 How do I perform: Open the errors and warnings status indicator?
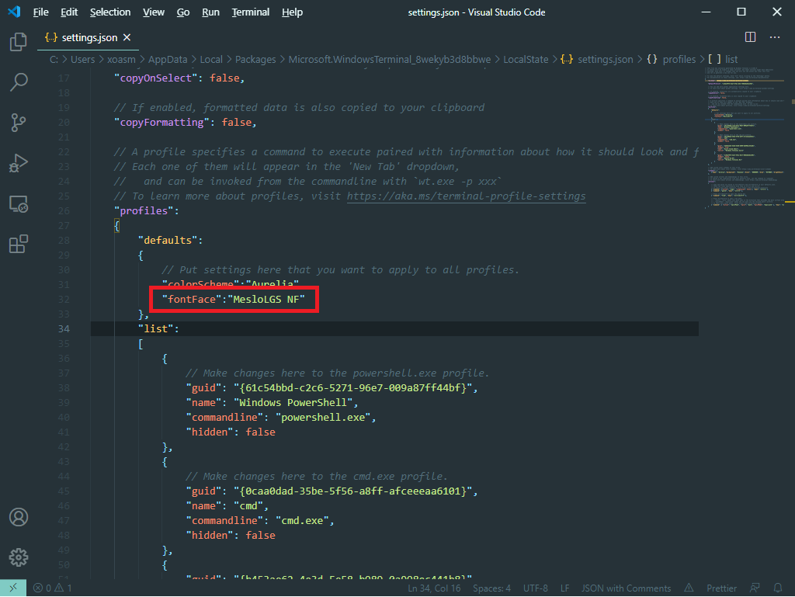(52, 588)
